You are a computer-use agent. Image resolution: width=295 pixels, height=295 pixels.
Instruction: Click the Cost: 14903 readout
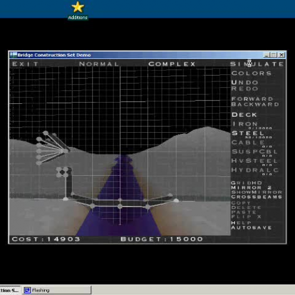pyautogui.click(x=46, y=239)
